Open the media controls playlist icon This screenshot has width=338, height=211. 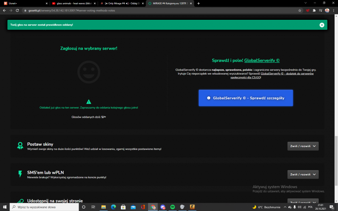(320, 10)
